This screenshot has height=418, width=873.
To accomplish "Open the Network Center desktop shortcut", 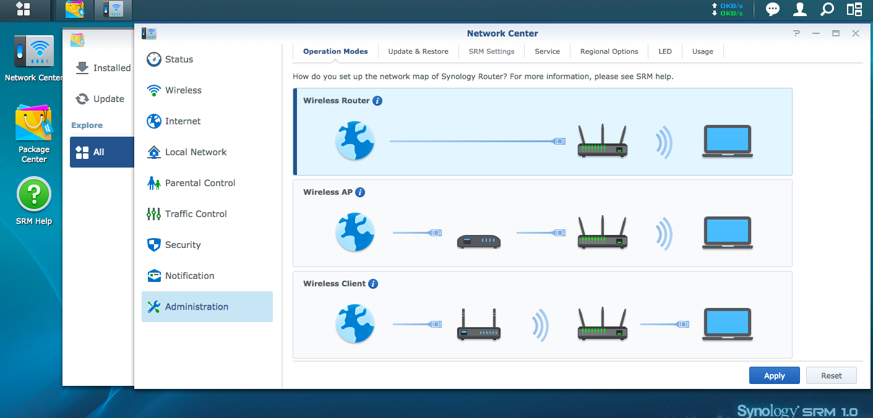I will coord(34,59).
